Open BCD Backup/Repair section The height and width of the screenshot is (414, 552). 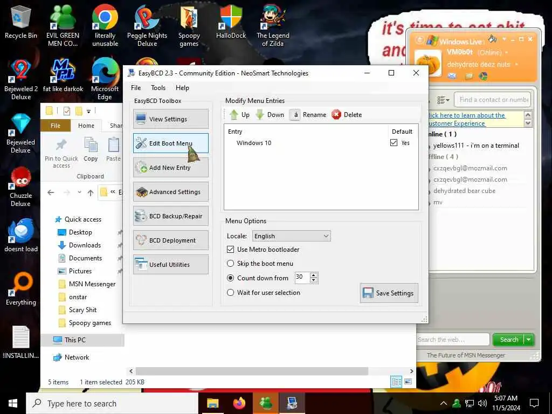pos(171,216)
